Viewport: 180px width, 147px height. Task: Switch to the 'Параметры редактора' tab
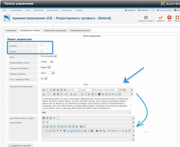coord(55,30)
